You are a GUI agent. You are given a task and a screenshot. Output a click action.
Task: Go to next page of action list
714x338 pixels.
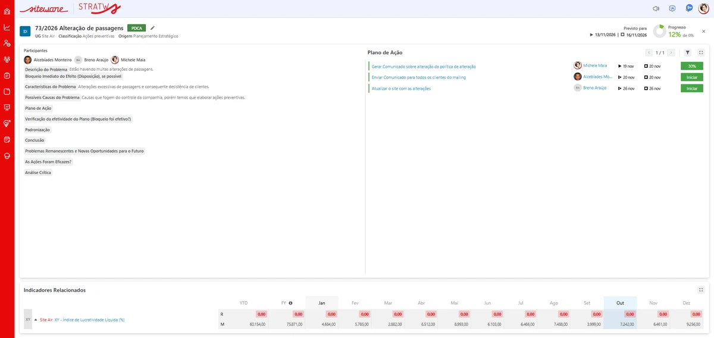pyautogui.click(x=671, y=53)
